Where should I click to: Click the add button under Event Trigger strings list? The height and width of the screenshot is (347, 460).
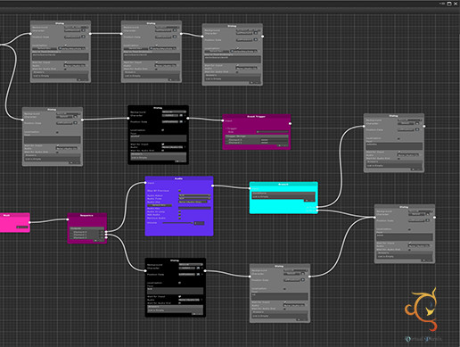pyautogui.click(x=279, y=145)
